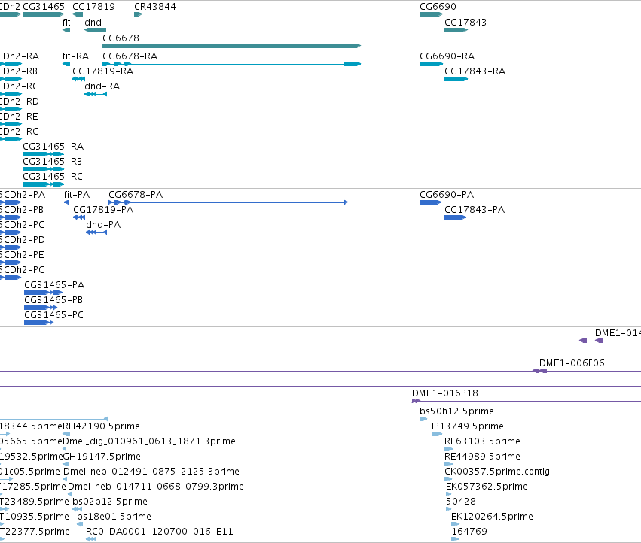Select the CG17819-RA transcript
The height and width of the screenshot is (543, 641).
78,79
